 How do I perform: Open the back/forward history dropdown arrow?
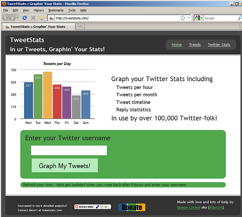17,18
